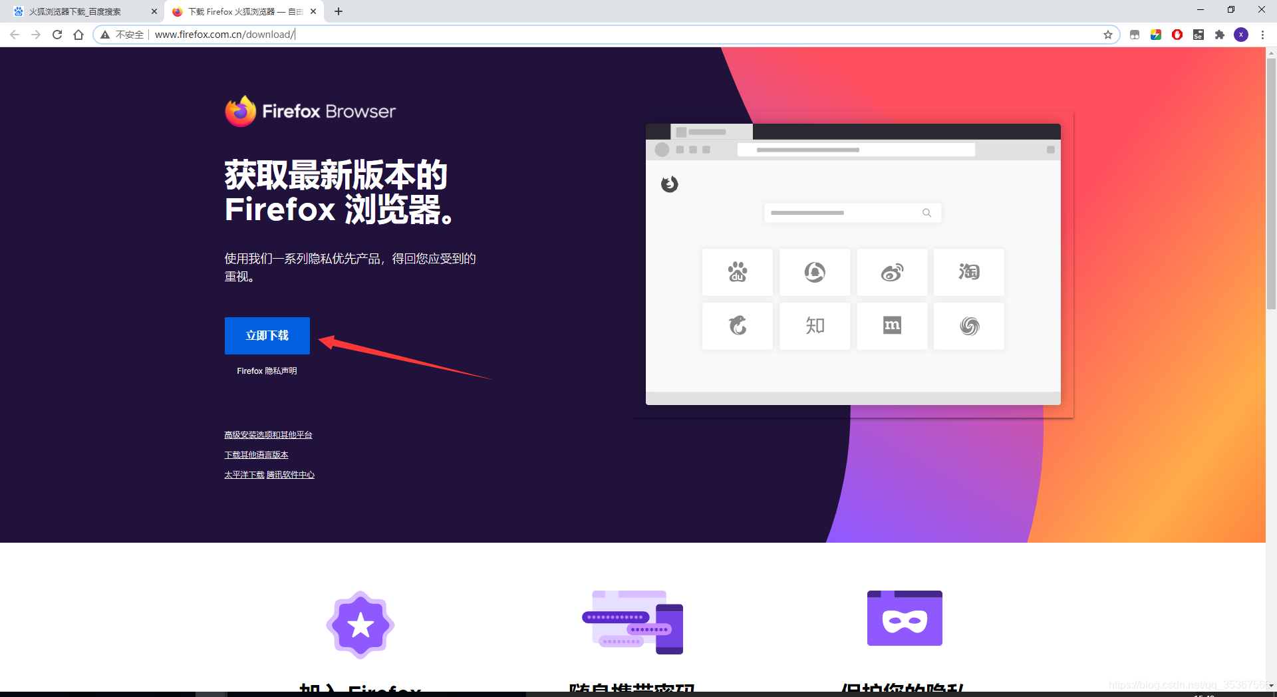The height and width of the screenshot is (697, 1277).
Task: Close the Firefox download tab
Action: pos(313,11)
